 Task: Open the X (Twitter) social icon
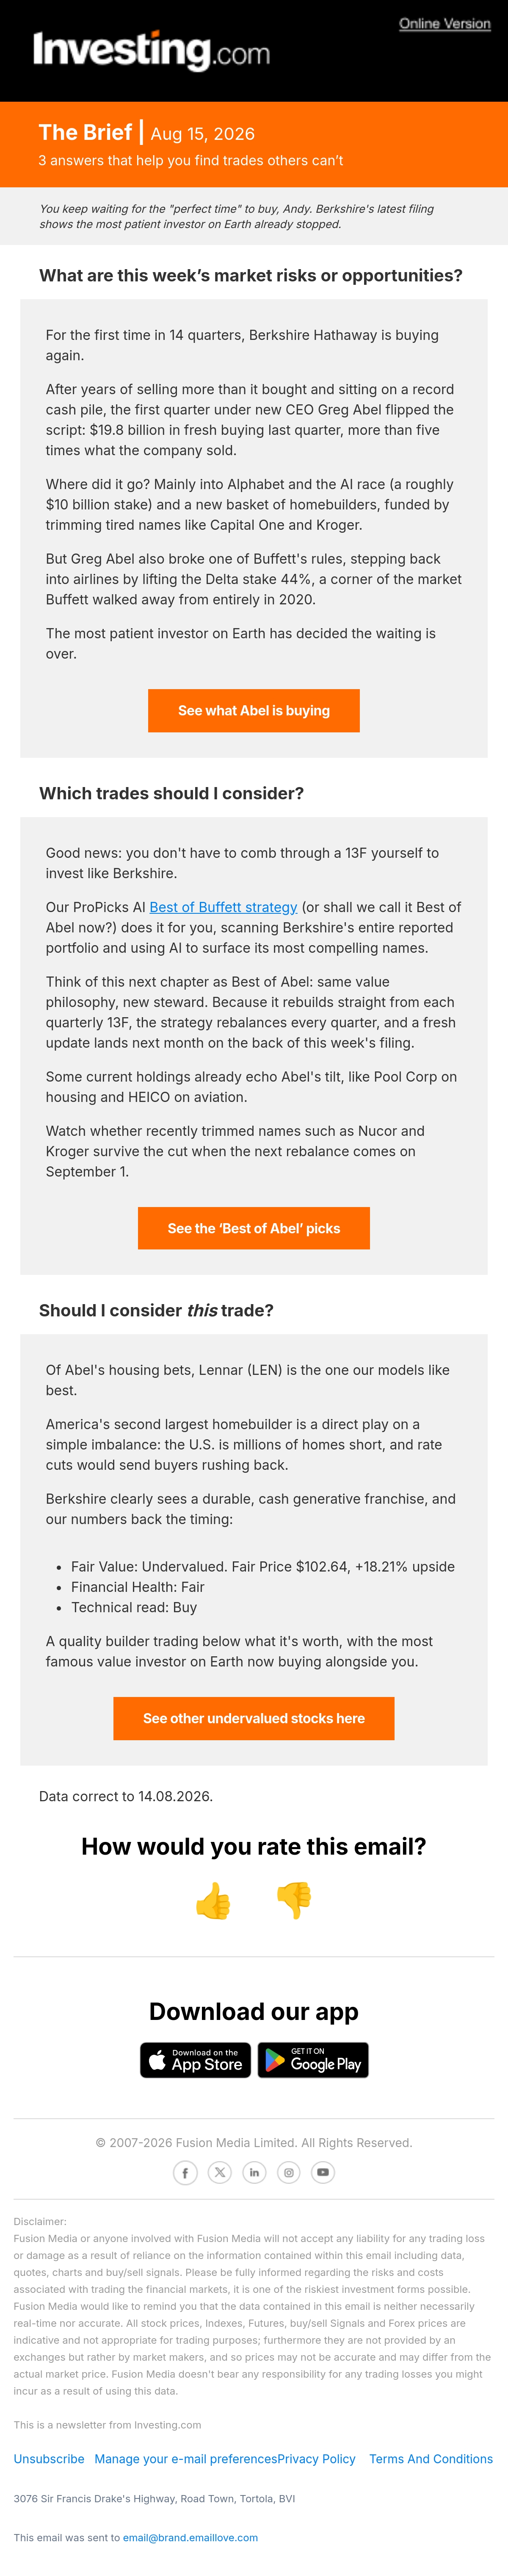(x=220, y=2173)
